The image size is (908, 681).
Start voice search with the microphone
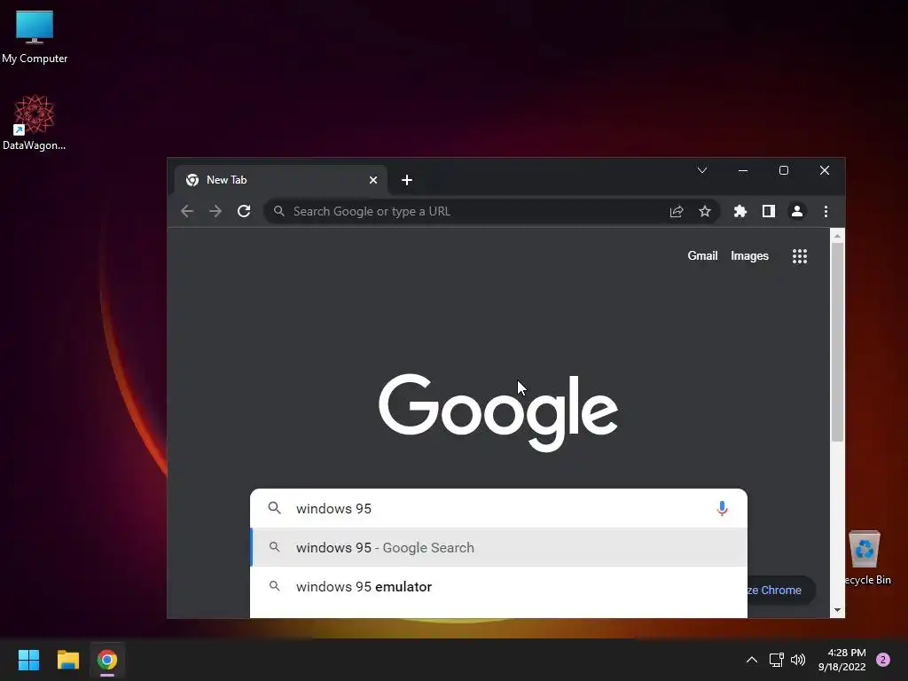[722, 508]
